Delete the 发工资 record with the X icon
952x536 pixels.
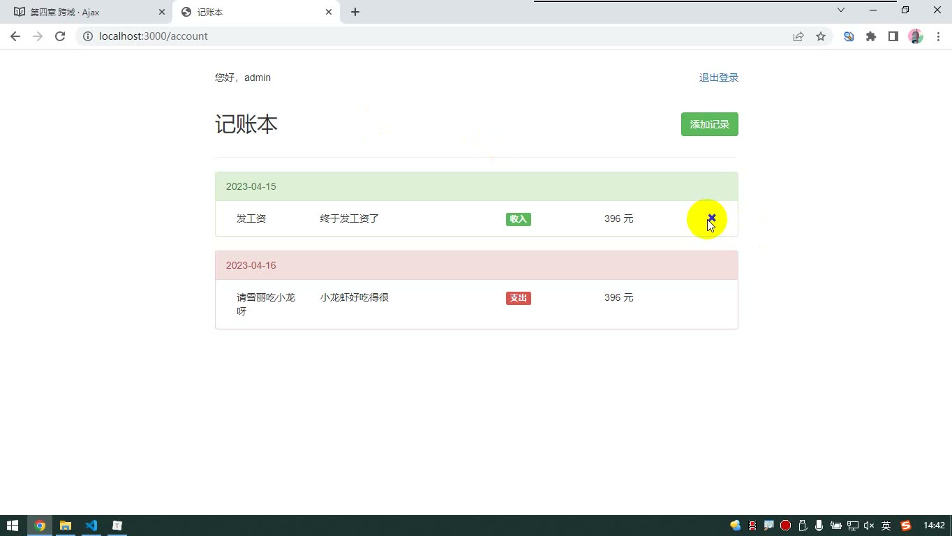click(711, 218)
